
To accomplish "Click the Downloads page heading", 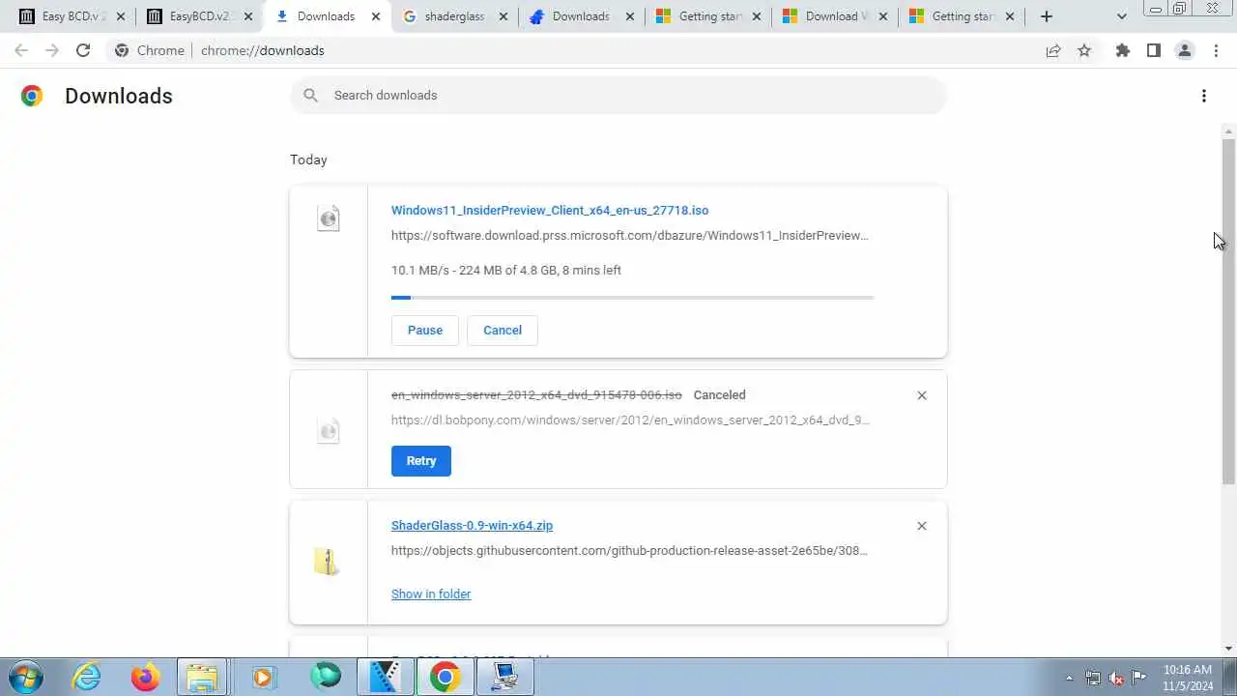I will tap(119, 96).
